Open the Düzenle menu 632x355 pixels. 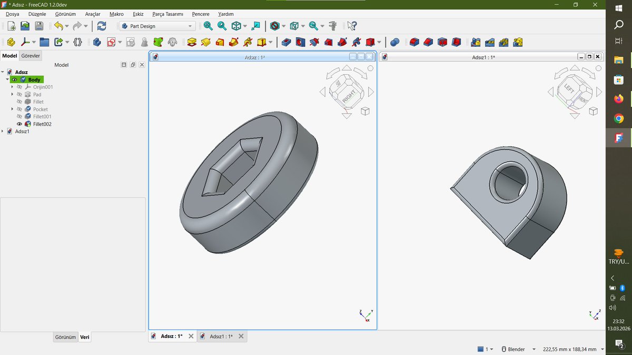37,14
